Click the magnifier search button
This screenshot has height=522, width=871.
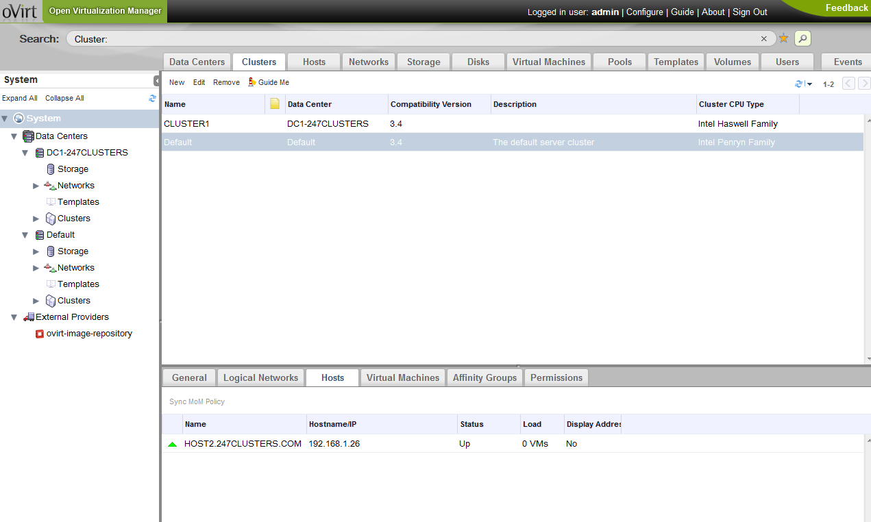(802, 38)
